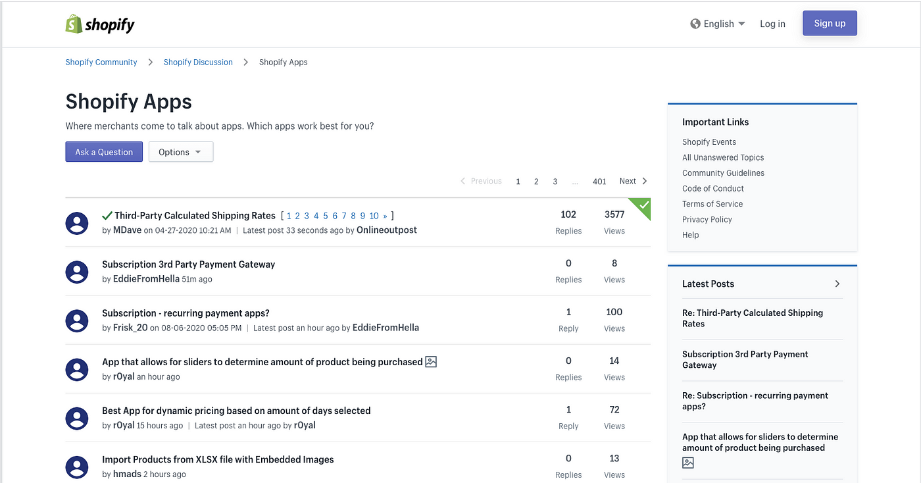921x483 pixels.
Task: Open thread page 5 of Shipping Rates
Action: [326, 216]
